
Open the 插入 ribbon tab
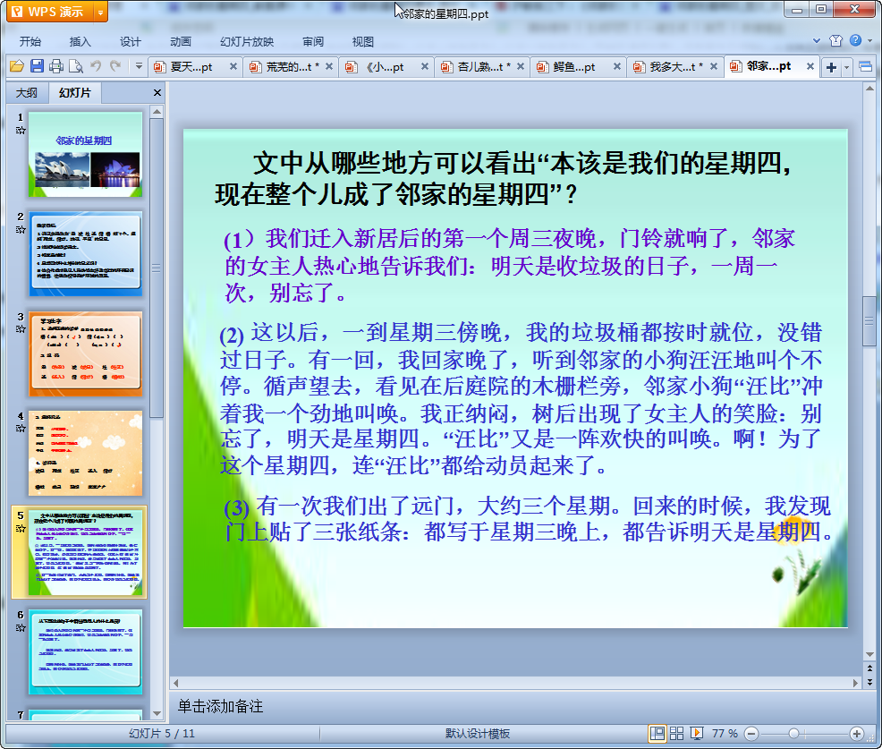tap(80, 42)
